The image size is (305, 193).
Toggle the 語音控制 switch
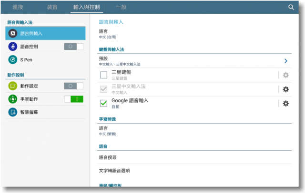tap(73, 47)
